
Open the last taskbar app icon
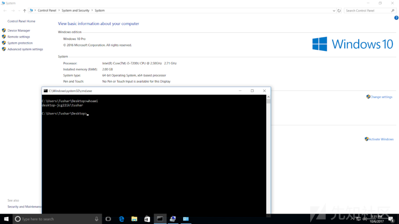coord(186,219)
